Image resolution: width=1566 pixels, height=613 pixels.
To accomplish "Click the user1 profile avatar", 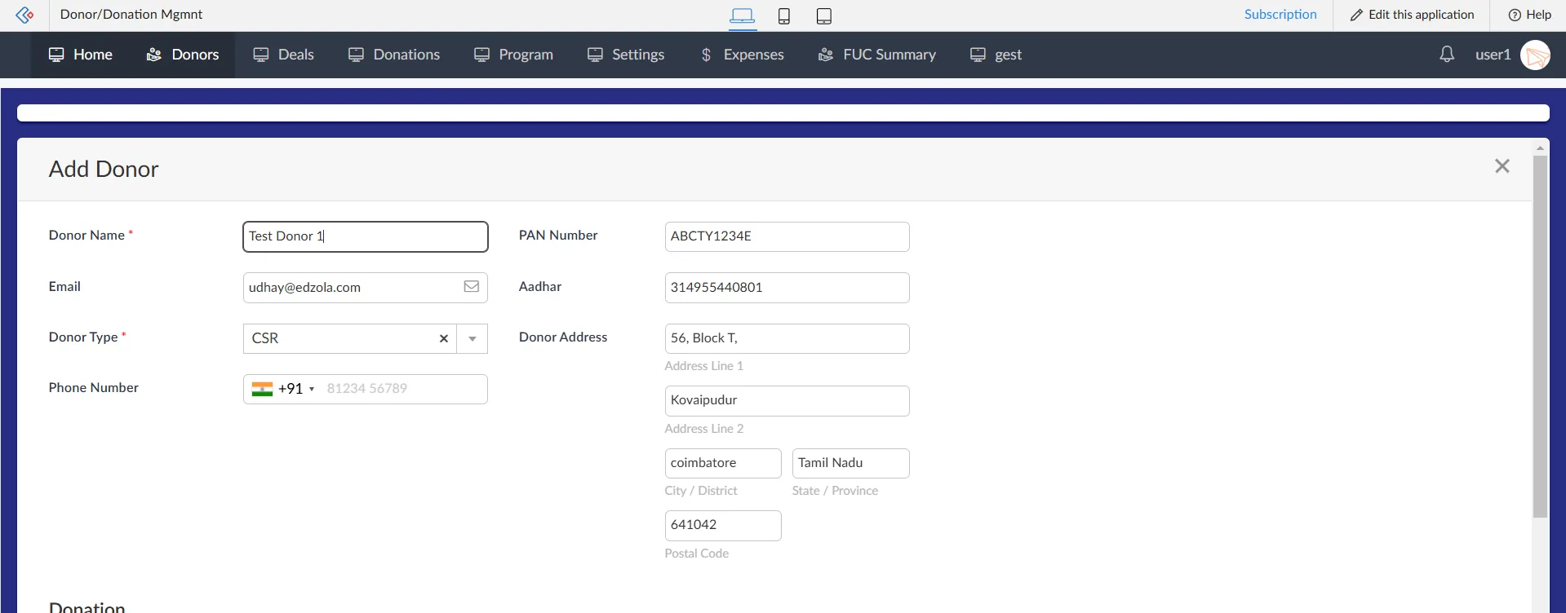I will click(1535, 55).
